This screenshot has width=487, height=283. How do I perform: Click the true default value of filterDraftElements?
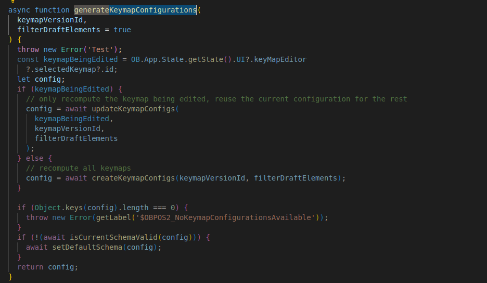pos(122,30)
